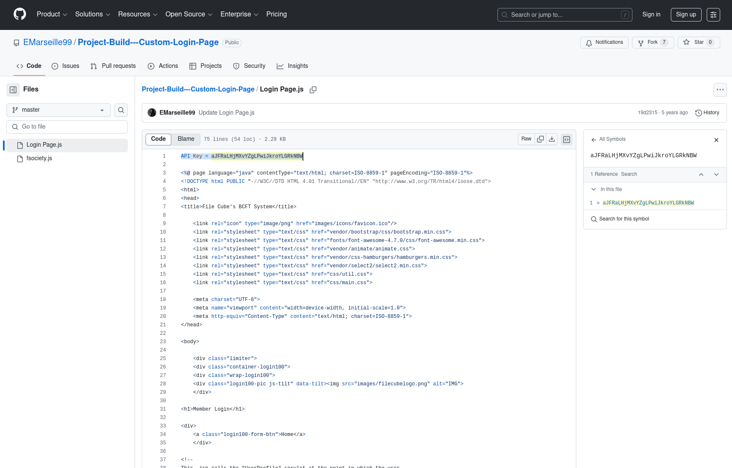Viewport: 732px width, 468px height.
Task: Click line number 9 in code
Action: click(x=164, y=224)
